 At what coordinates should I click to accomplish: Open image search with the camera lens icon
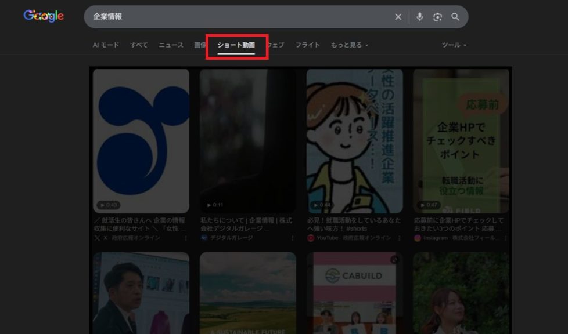(x=437, y=17)
